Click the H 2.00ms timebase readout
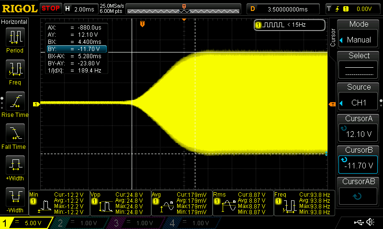 80,9
